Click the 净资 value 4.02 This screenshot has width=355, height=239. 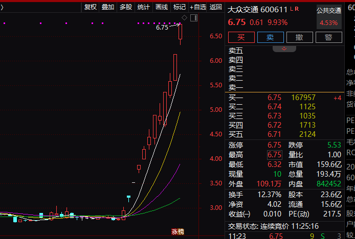click(274, 204)
